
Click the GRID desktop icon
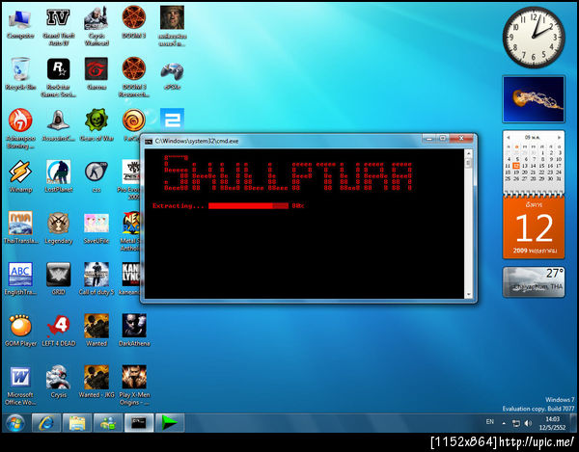58,279
